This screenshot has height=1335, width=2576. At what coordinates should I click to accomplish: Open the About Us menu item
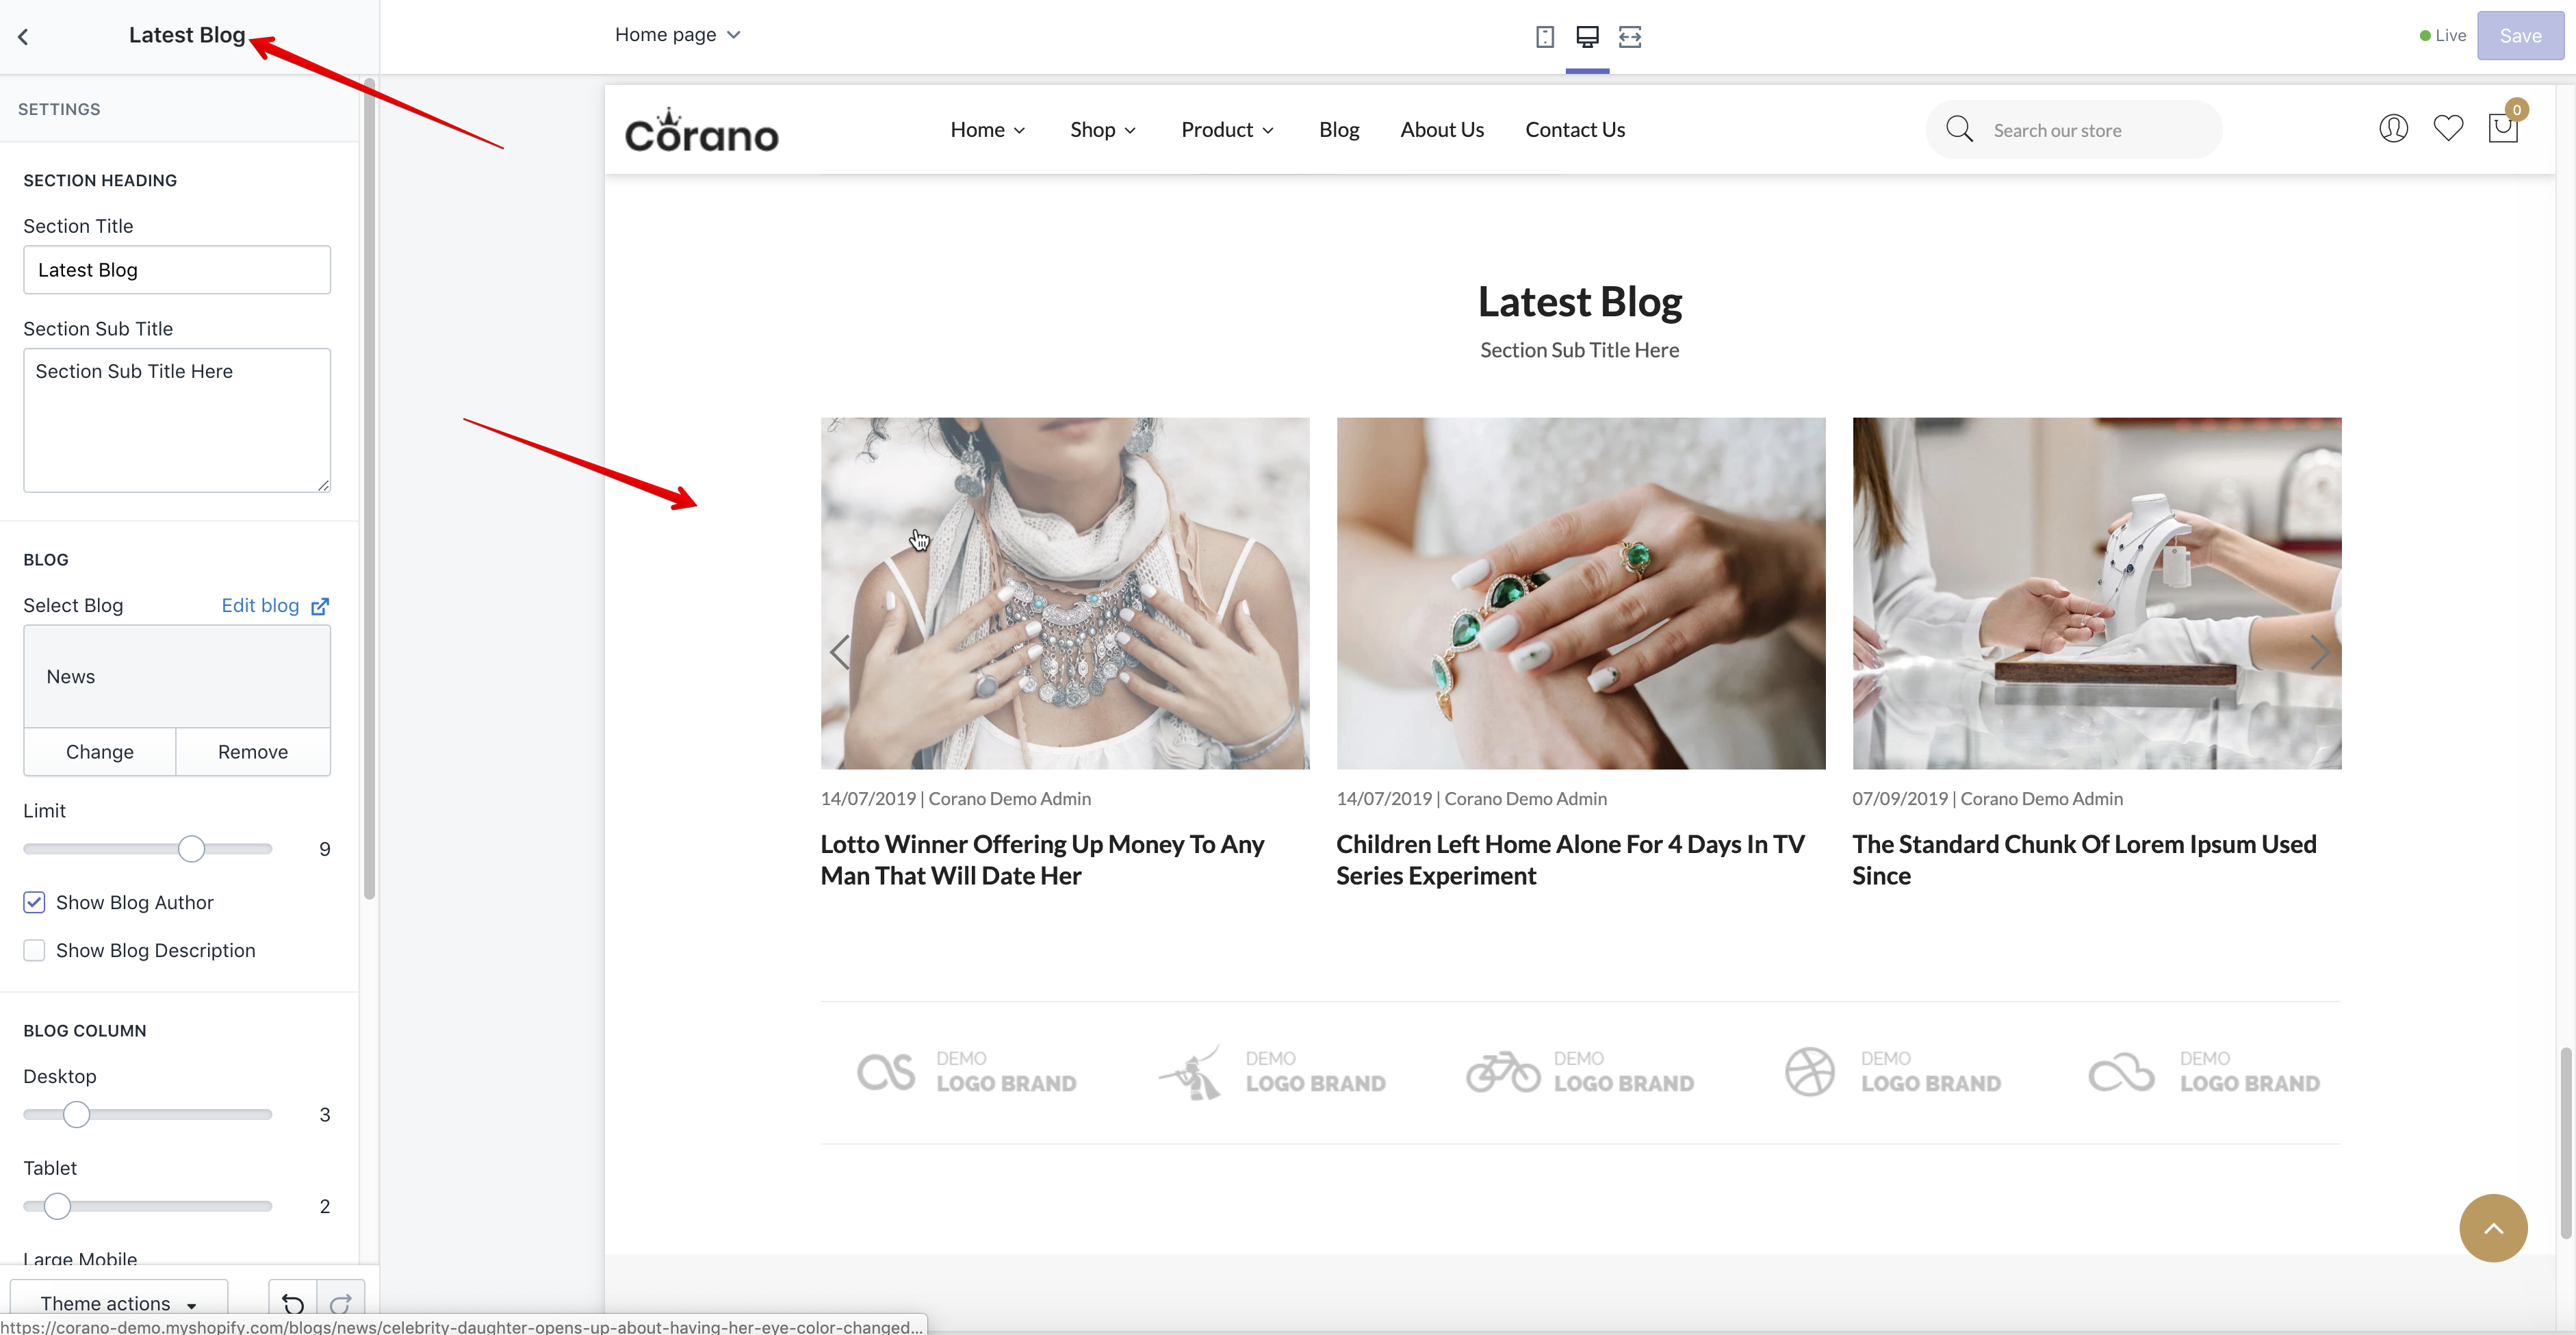[x=1441, y=130]
